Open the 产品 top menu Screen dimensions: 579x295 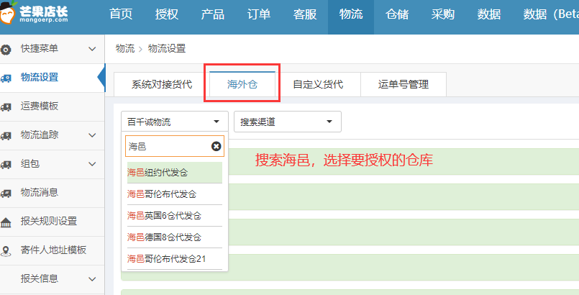click(x=213, y=15)
